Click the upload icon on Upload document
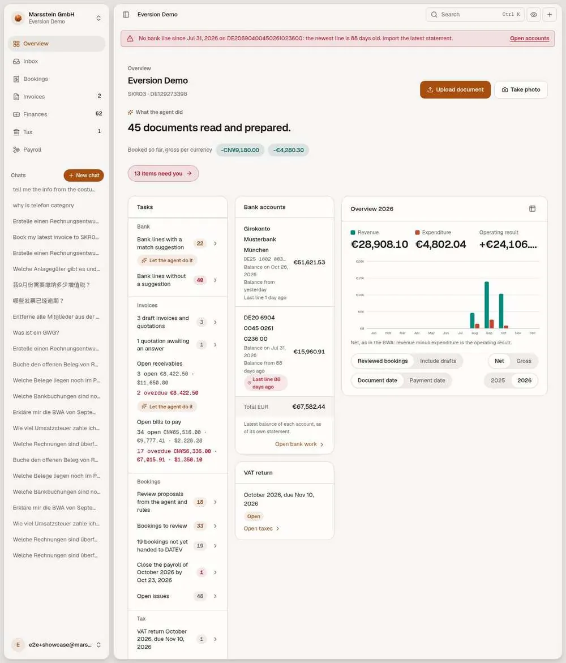 [430, 89]
